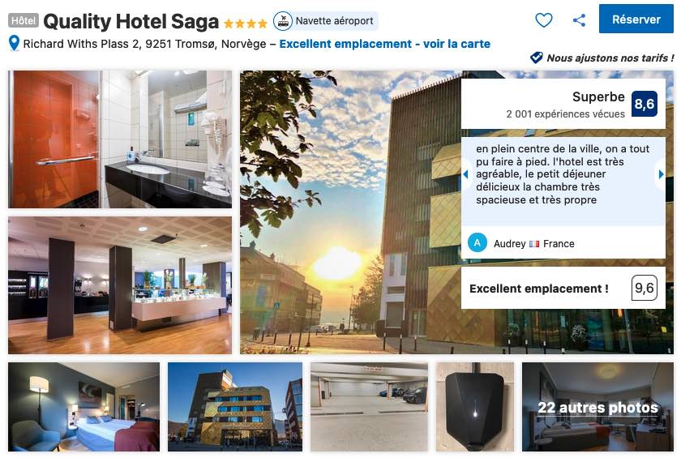Click the price match checkmark badge icon
This screenshot has height=458, width=681.
tap(537, 58)
